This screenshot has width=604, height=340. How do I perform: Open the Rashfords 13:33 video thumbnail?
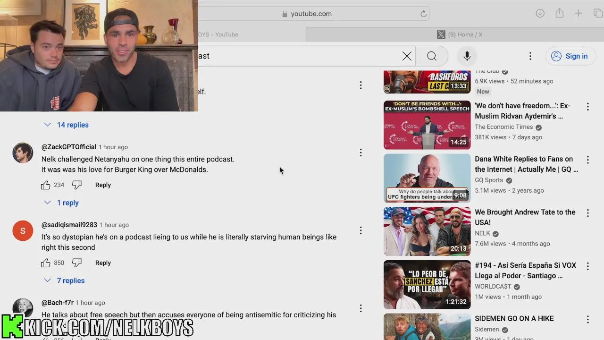coord(427,82)
